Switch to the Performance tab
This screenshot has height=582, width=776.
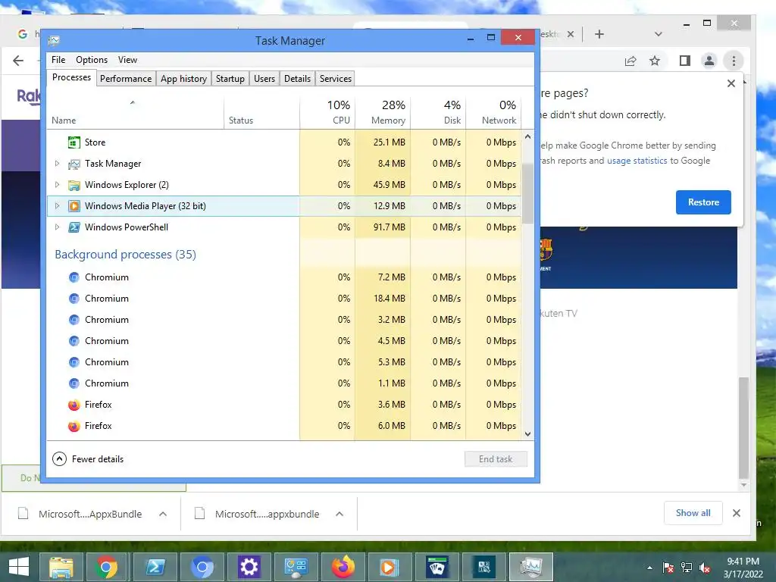coord(126,79)
